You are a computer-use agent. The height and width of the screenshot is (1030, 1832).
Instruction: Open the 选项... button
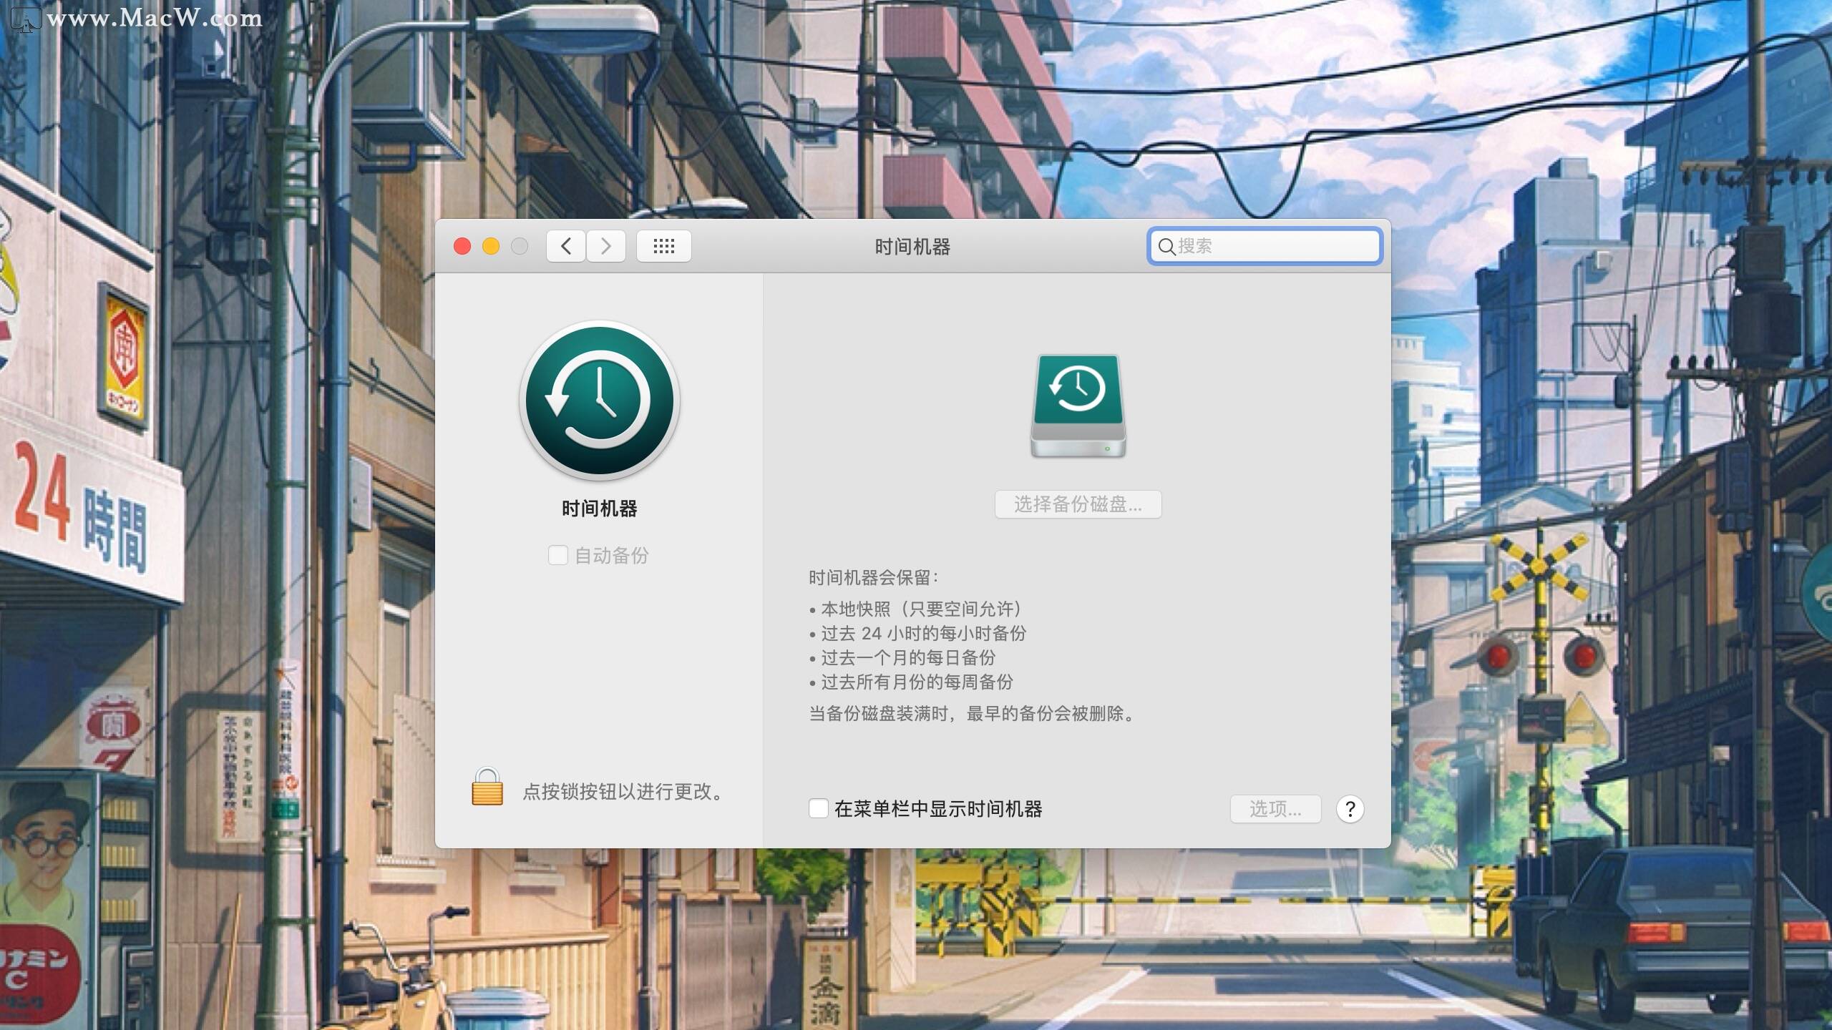pos(1275,809)
